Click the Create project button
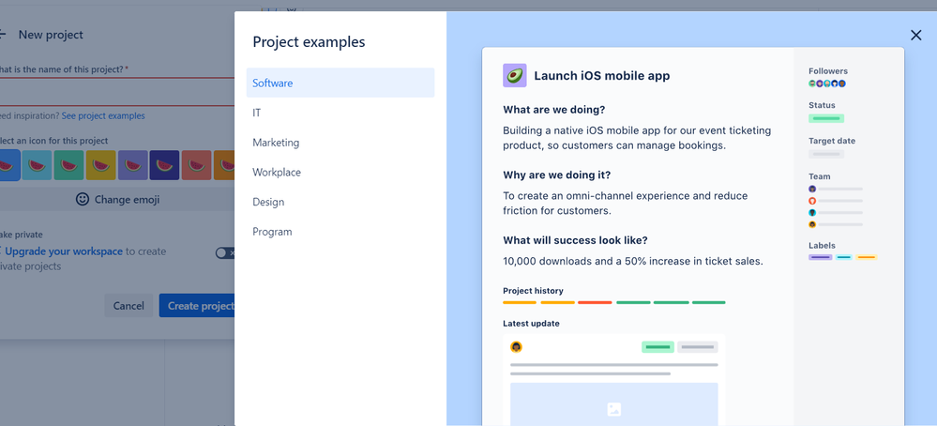 pos(197,305)
